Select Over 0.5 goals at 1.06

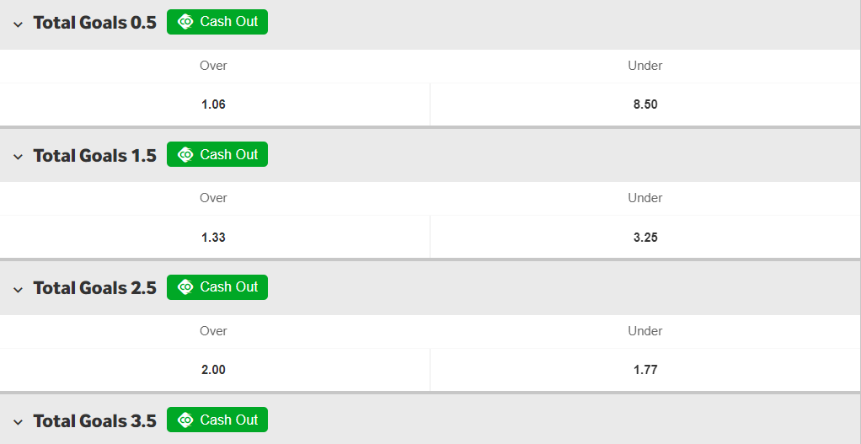(x=215, y=104)
